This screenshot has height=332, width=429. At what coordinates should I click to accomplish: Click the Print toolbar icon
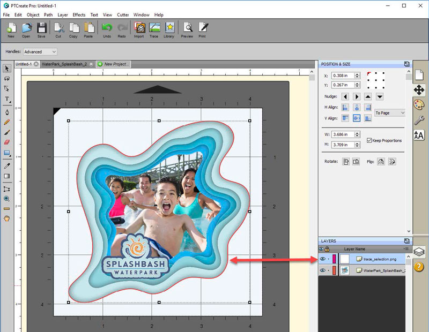pyautogui.click(x=203, y=30)
